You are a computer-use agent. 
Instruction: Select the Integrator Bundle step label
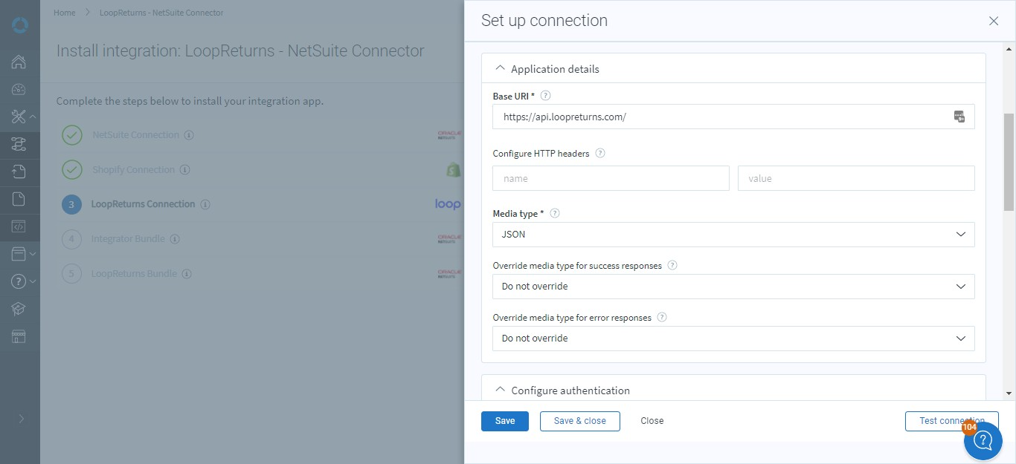pyautogui.click(x=128, y=239)
